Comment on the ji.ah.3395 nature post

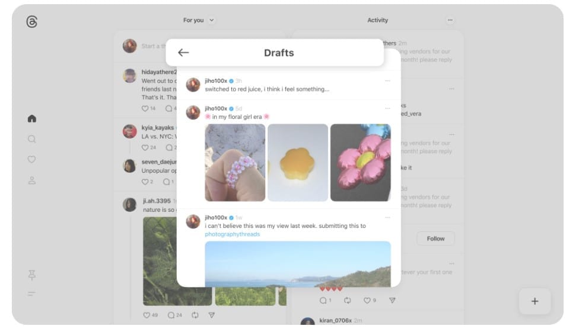coord(171,315)
